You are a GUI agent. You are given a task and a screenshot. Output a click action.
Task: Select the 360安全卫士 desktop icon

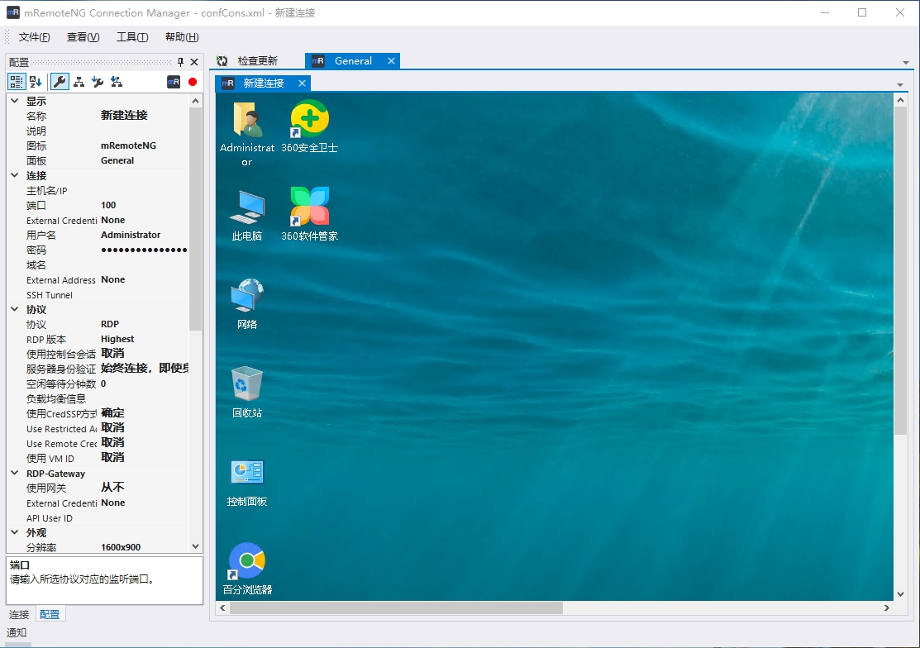tap(309, 126)
